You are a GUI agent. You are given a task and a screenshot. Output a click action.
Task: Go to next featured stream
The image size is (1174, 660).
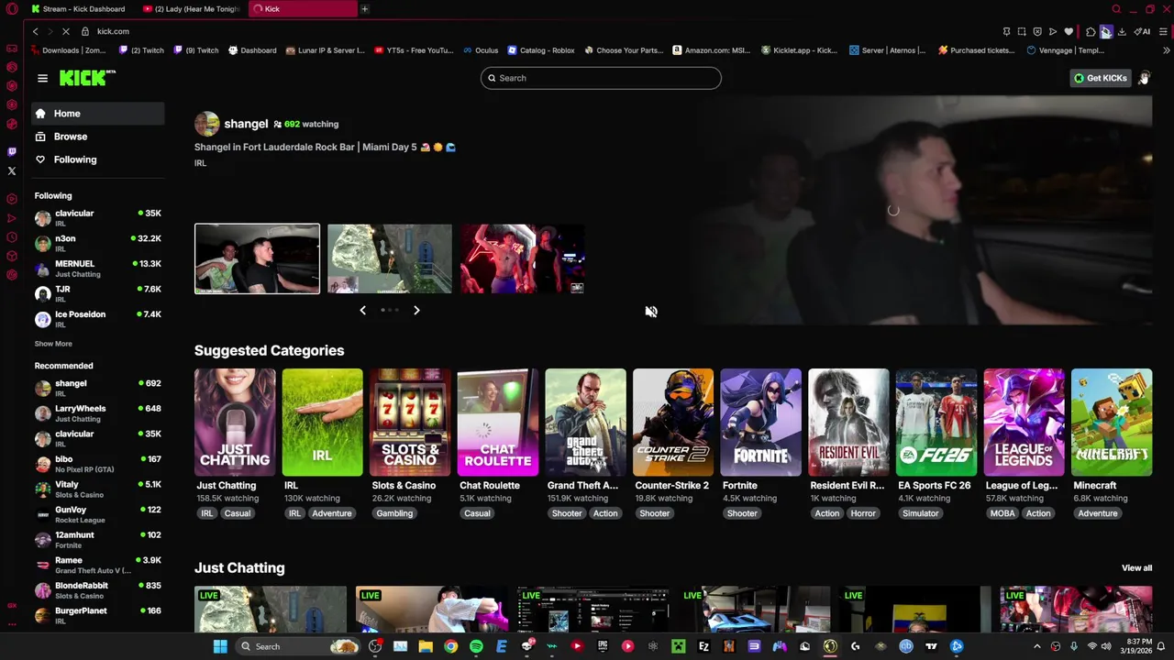click(416, 311)
